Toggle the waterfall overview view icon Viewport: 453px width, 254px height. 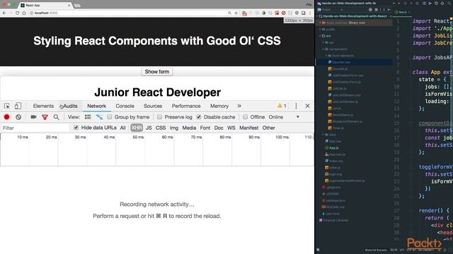pyautogui.click(x=99, y=117)
